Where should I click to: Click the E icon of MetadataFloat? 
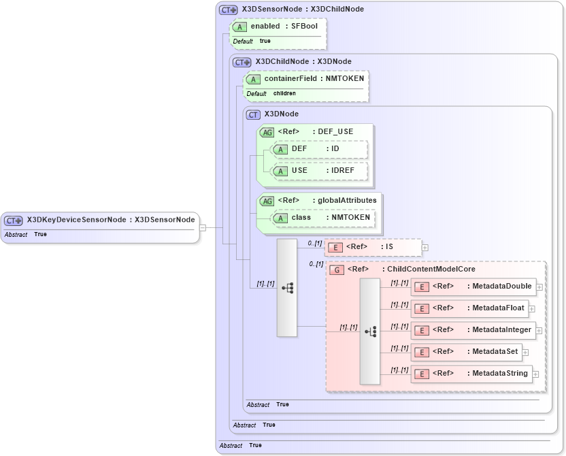[422, 309]
